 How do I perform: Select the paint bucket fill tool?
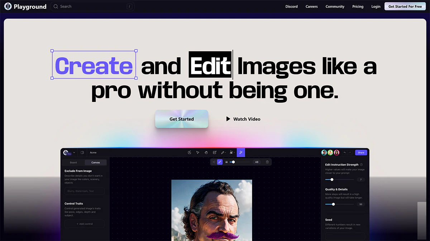point(231,152)
